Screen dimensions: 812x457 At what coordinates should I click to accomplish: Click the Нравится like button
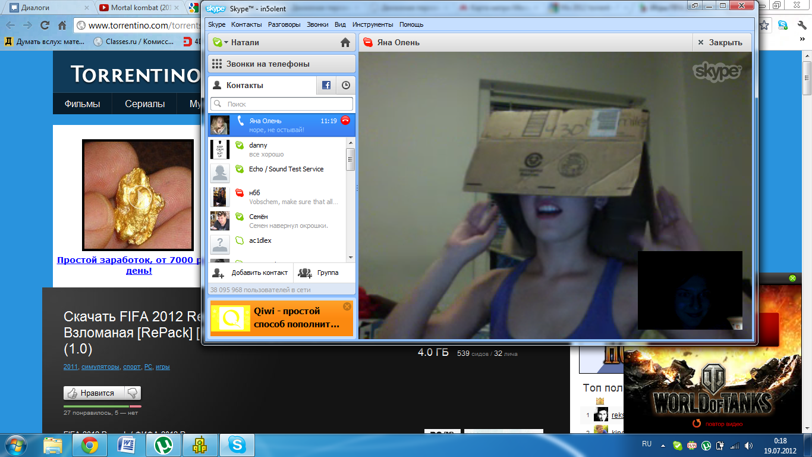(95, 393)
